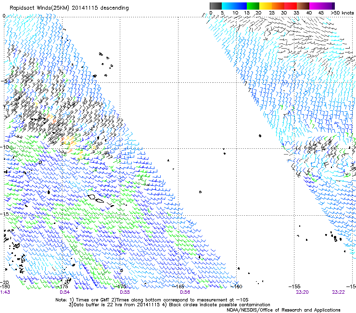356x313 pixels.
Task: Click the red 30-35 knots legend segment
Action: click(291, 6)
